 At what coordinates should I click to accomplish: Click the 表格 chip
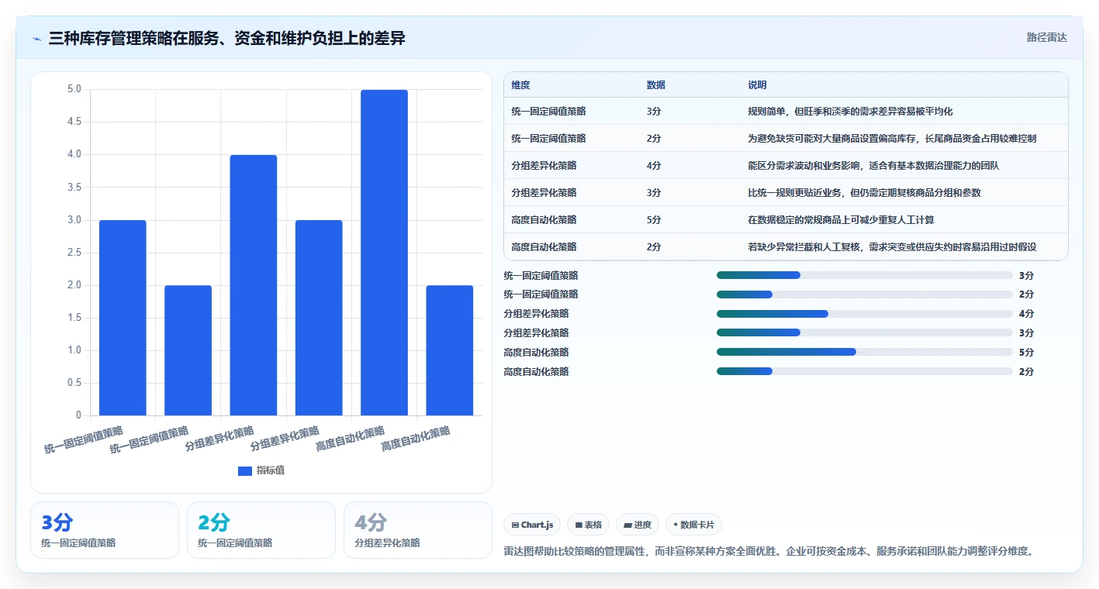[589, 525]
